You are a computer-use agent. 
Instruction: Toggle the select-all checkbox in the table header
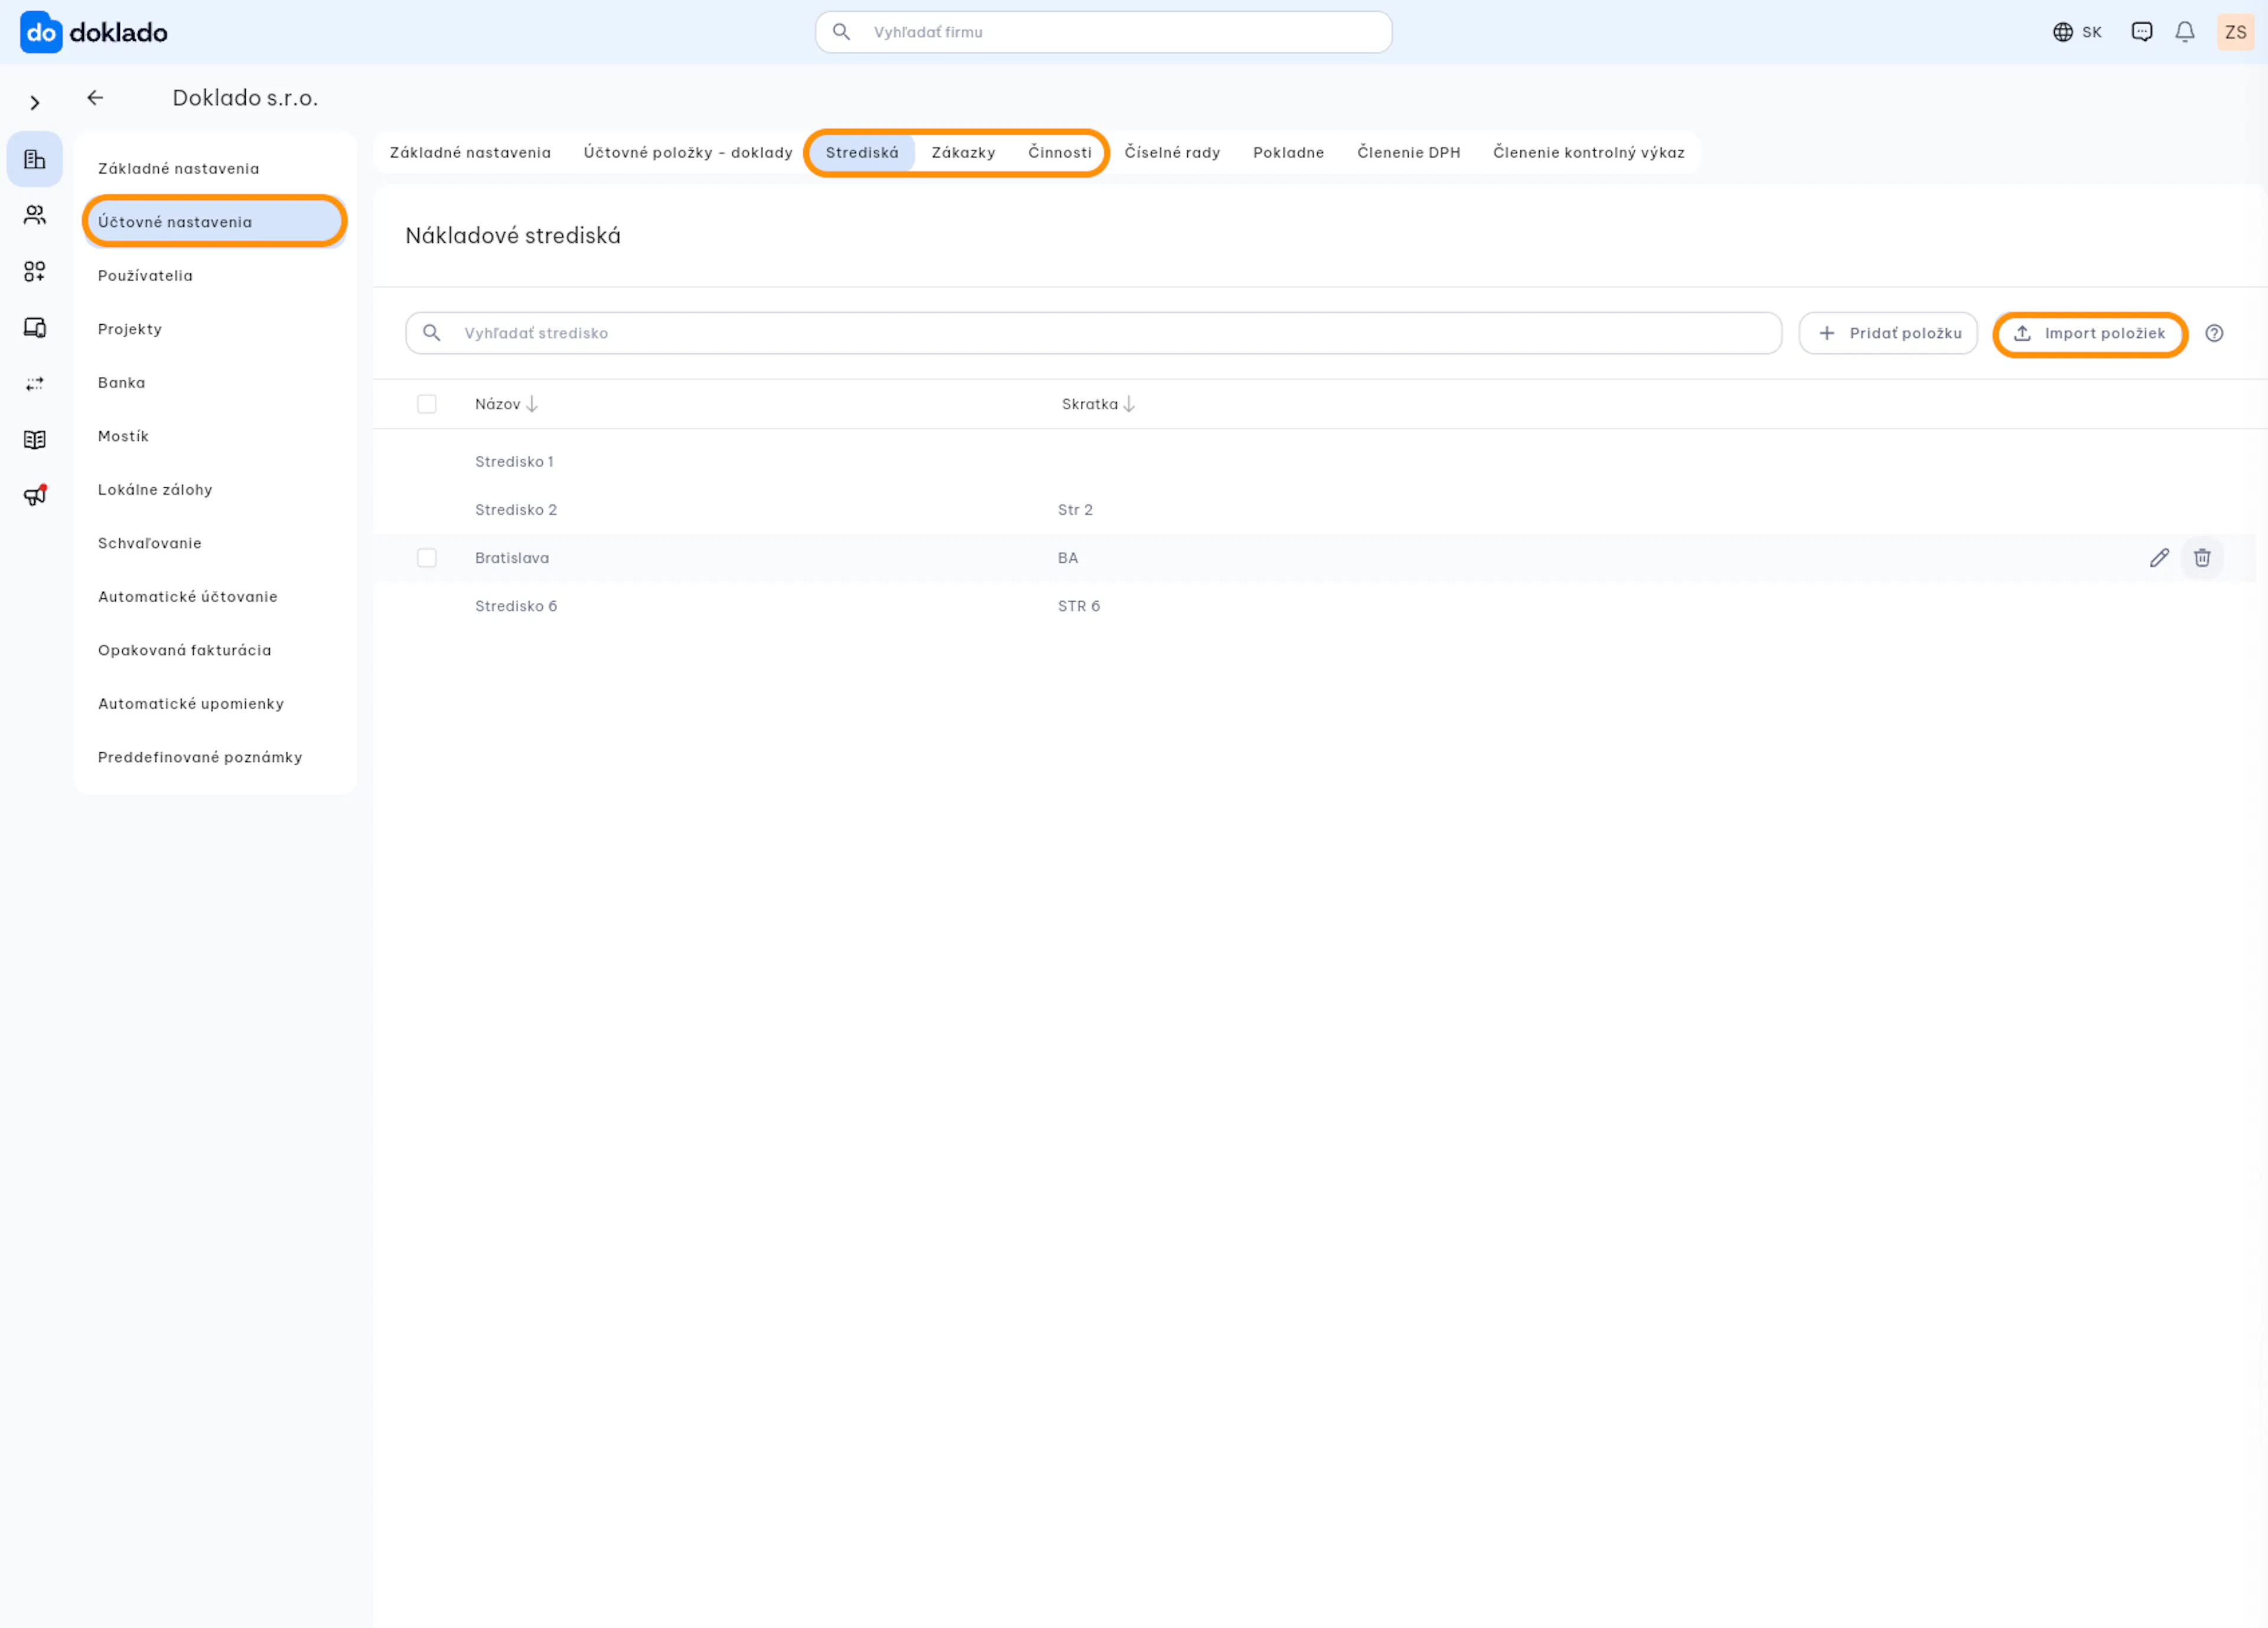(427, 404)
